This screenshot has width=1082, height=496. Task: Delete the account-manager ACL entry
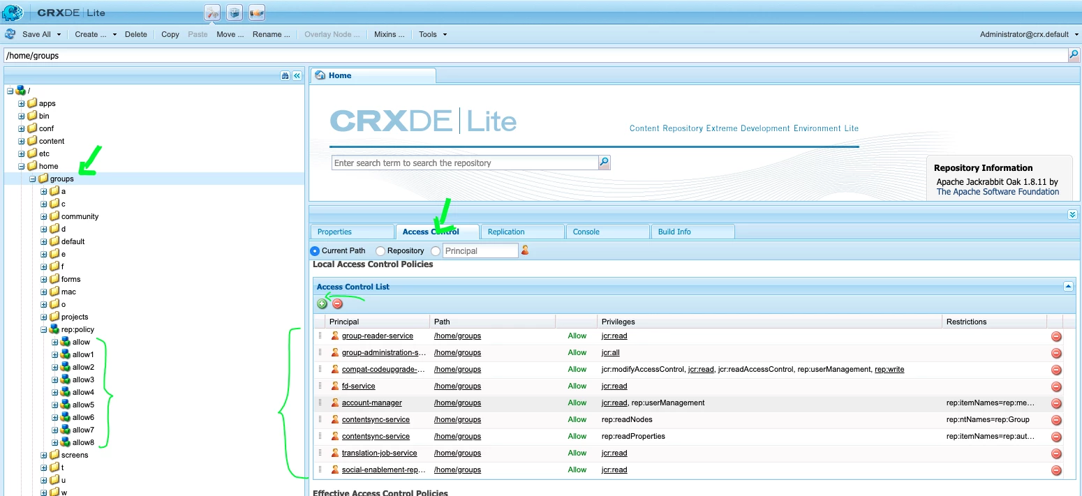tap(1056, 403)
